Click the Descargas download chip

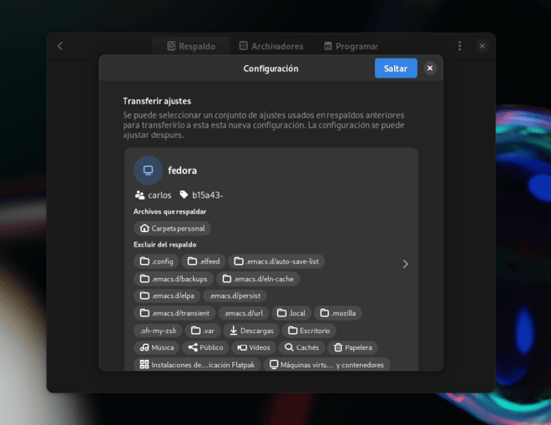[251, 331]
